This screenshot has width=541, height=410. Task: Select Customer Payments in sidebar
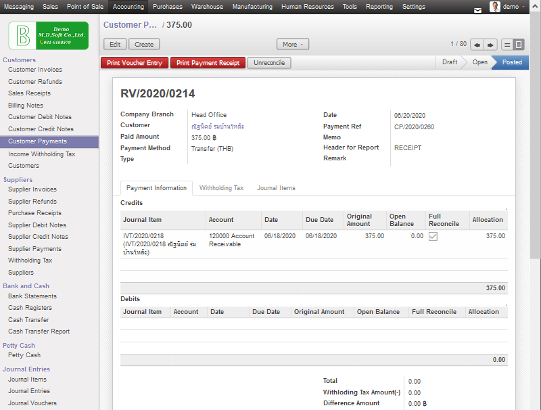(49, 141)
